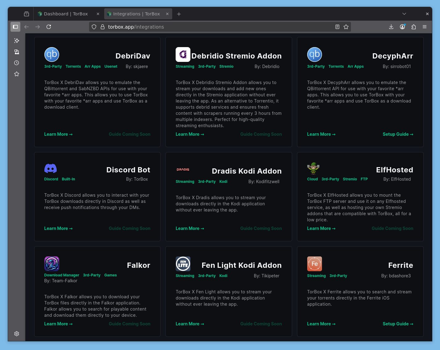This screenshot has width=440, height=350.
Task: Click the Usenet tag on DebriDav
Action: point(111,66)
